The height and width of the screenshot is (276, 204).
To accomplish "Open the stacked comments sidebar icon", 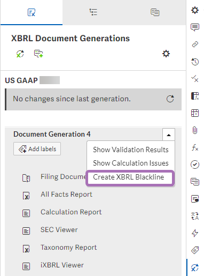I will (195, 182).
